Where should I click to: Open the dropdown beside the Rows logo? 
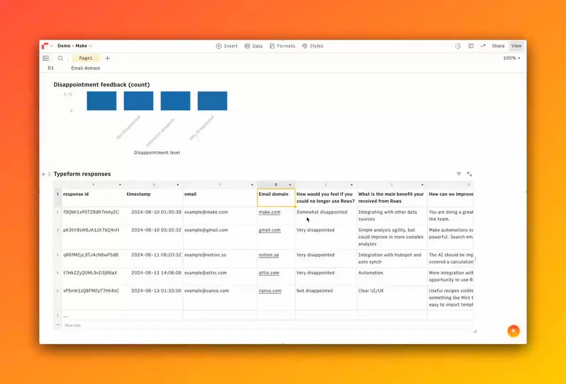coord(52,46)
